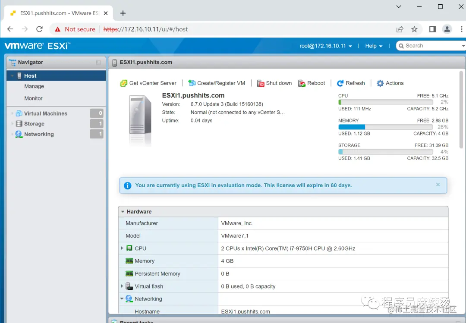The image size is (466, 323).
Task: Click the MEMORY usage bar
Action: tap(385, 127)
